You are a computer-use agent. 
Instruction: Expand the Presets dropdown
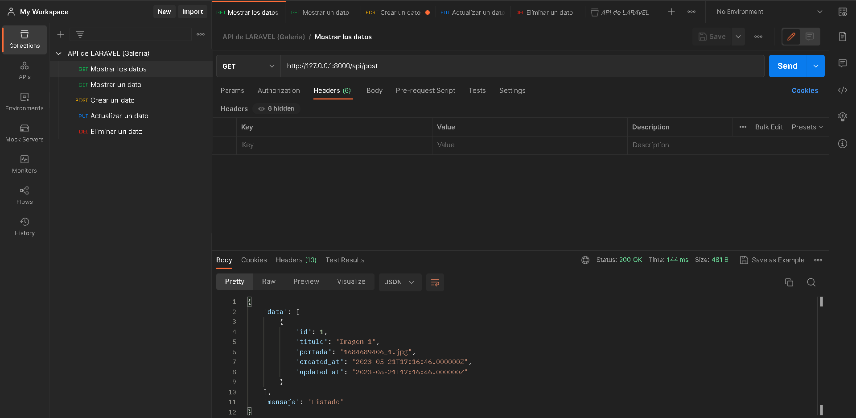[807, 127]
